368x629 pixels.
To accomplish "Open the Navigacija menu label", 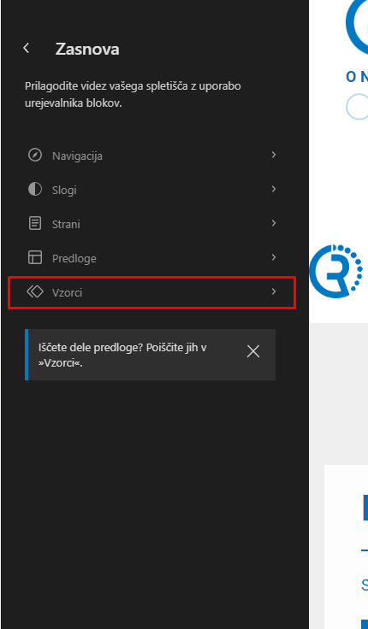I will (x=77, y=156).
